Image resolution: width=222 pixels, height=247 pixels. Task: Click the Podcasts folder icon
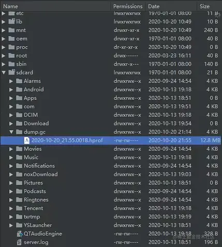pyautogui.click(x=19, y=191)
